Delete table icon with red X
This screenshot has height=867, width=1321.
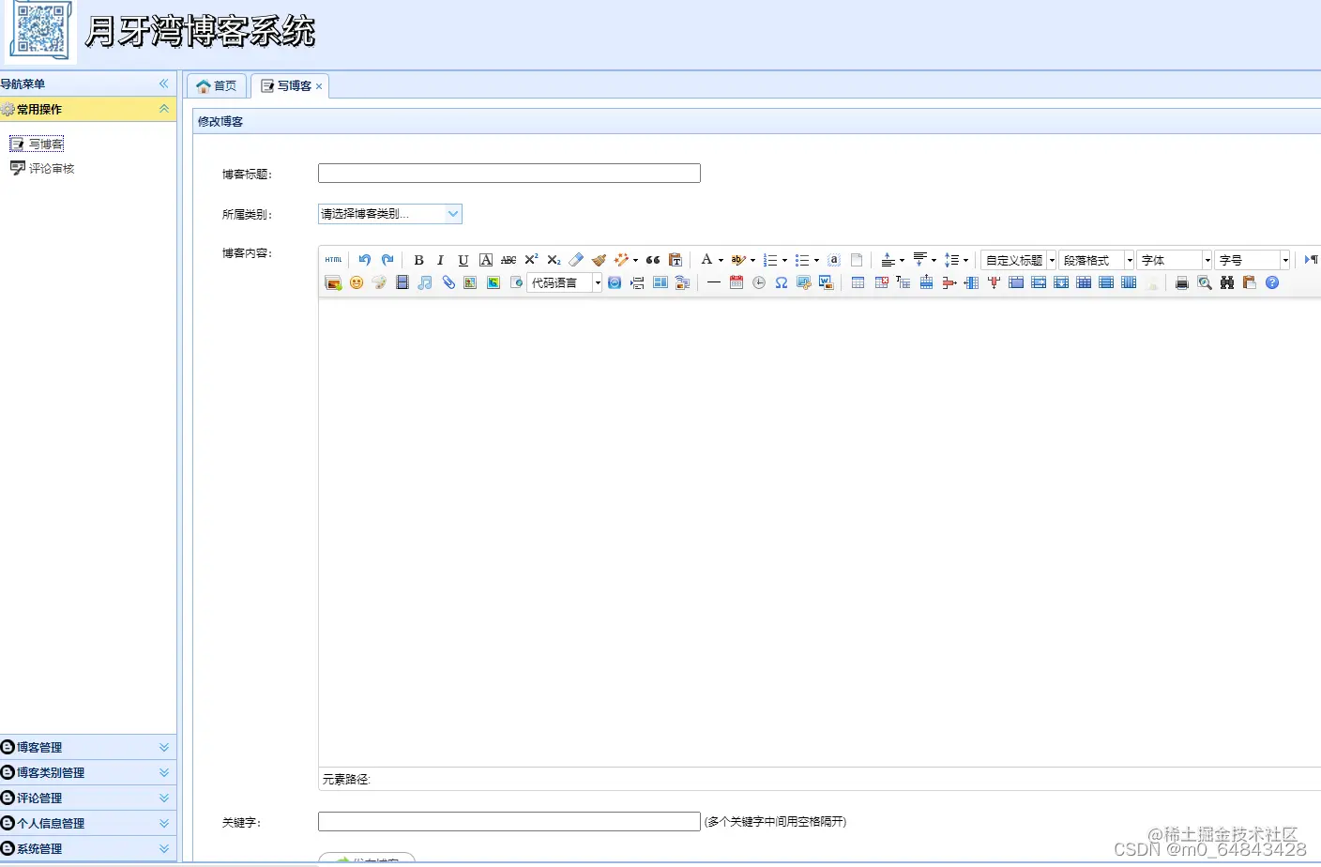881,282
